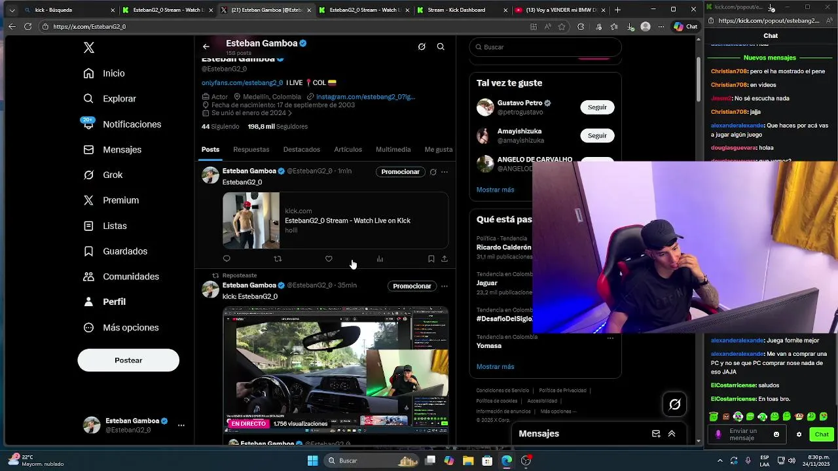Click Promocionar on the 35min post
838x471 pixels.
tap(412, 286)
